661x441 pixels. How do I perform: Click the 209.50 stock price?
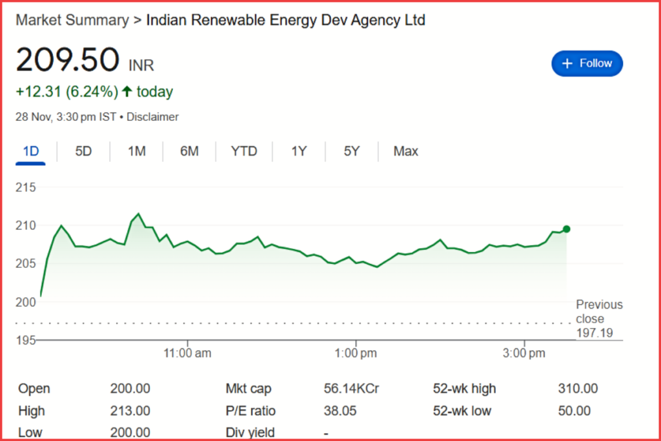[x=68, y=59]
